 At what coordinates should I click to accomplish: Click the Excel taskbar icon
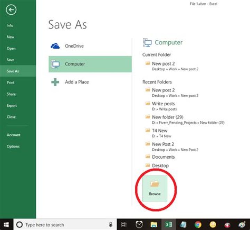click(x=169, y=224)
